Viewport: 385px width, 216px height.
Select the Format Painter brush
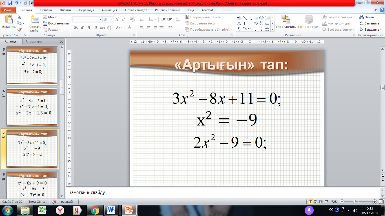coord(19,30)
